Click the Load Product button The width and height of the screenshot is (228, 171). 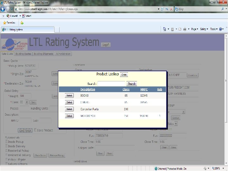pos(25,130)
